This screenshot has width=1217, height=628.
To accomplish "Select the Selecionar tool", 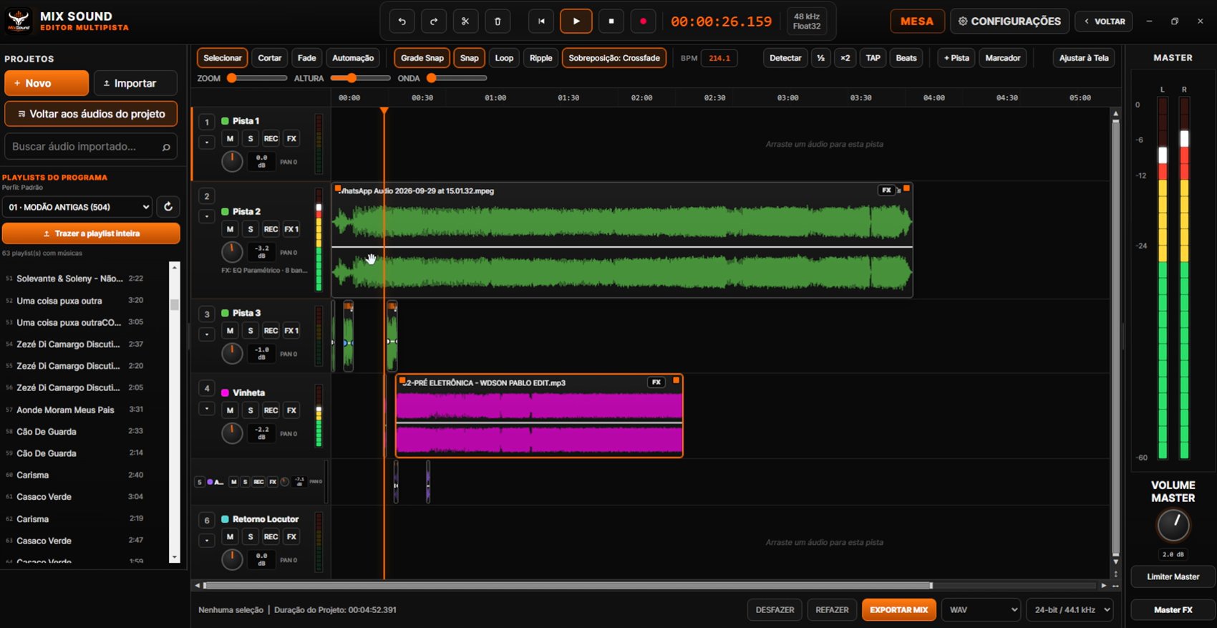I will (223, 58).
